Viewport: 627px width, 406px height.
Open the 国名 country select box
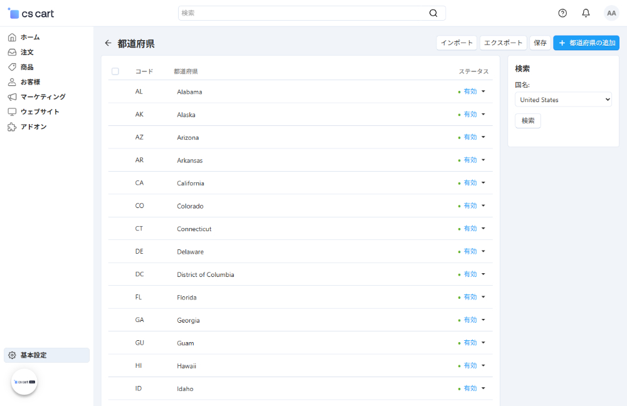point(563,100)
